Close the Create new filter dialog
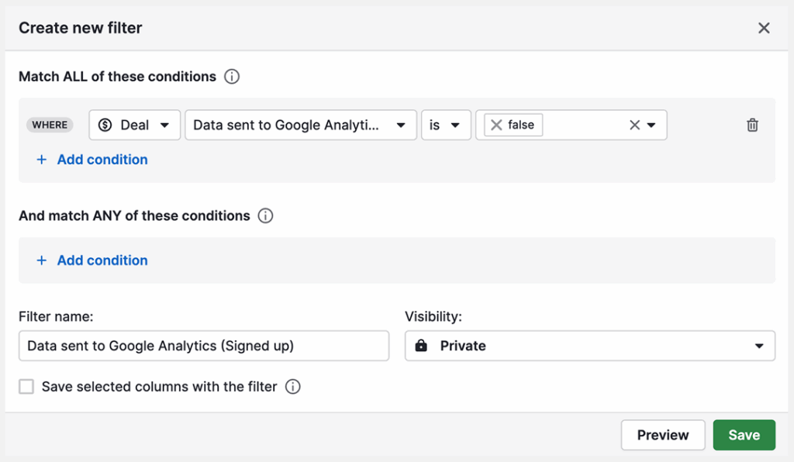The image size is (794, 462). click(x=764, y=28)
